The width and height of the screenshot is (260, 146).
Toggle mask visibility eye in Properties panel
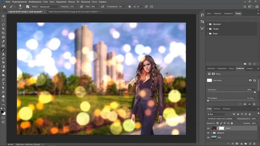[x=249, y=104]
